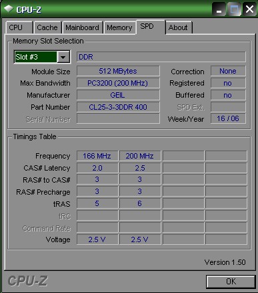258x293 pixels.
Task: Click the OK button
Action: click(x=231, y=282)
